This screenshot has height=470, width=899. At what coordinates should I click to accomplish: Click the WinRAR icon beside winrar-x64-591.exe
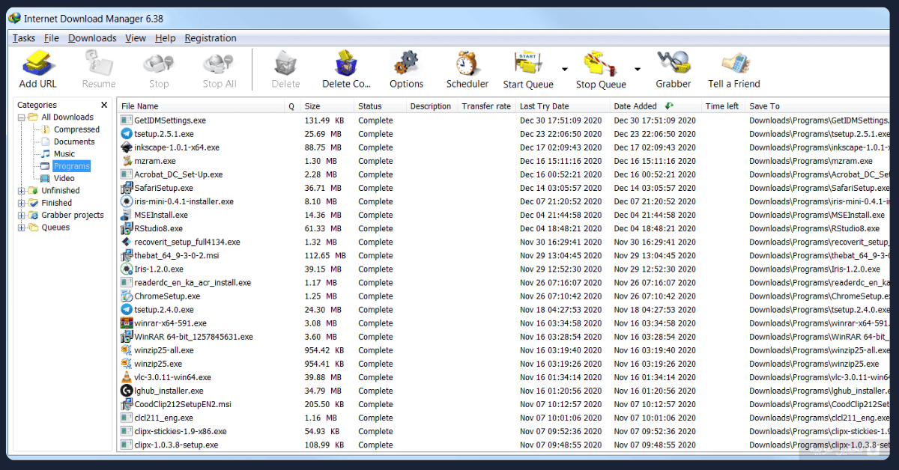127,323
